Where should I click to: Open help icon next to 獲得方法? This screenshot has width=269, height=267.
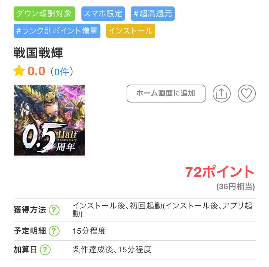tap(54, 210)
